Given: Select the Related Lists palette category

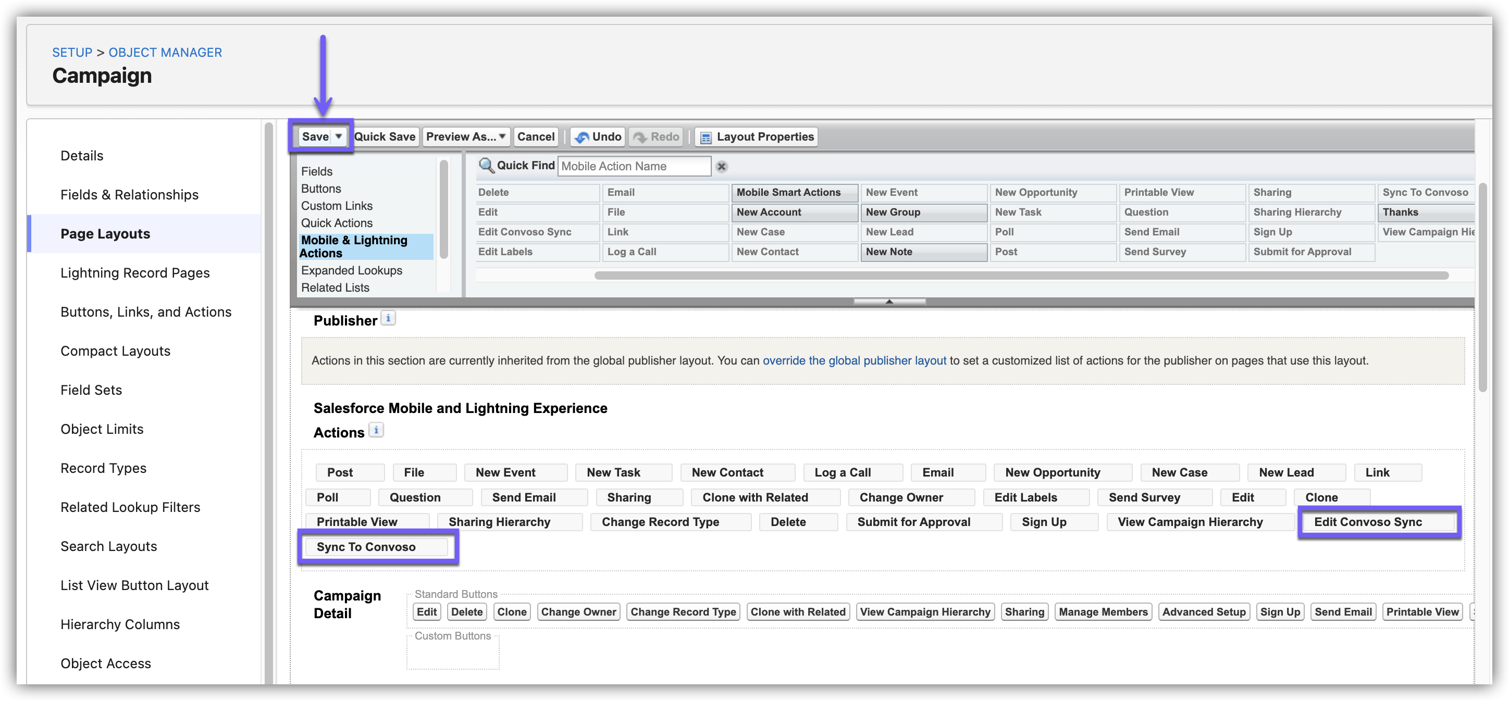Looking at the screenshot, I should pyautogui.click(x=335, y=287).
